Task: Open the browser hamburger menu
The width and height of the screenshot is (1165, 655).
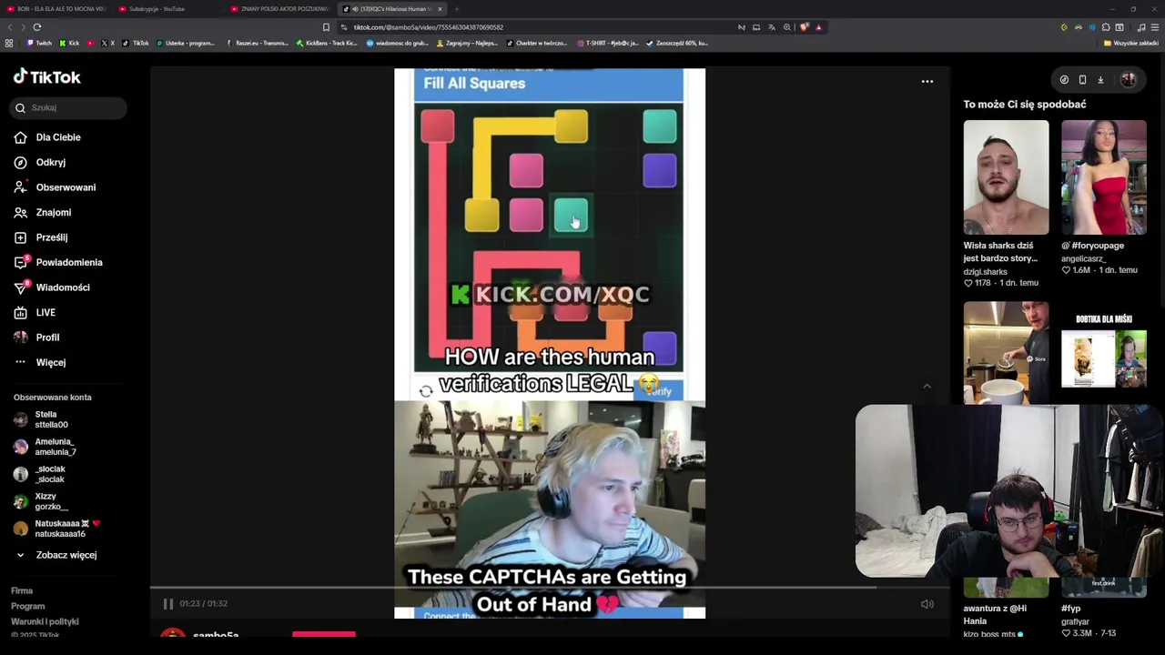Action: [x=1154, y=27]
